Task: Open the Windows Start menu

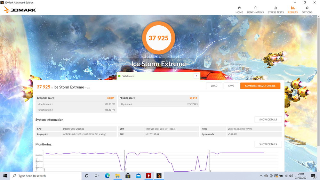Action: [x=5, y=176]
